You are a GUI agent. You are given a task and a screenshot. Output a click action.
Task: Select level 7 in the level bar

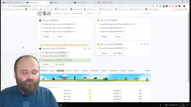coord(104,71)
